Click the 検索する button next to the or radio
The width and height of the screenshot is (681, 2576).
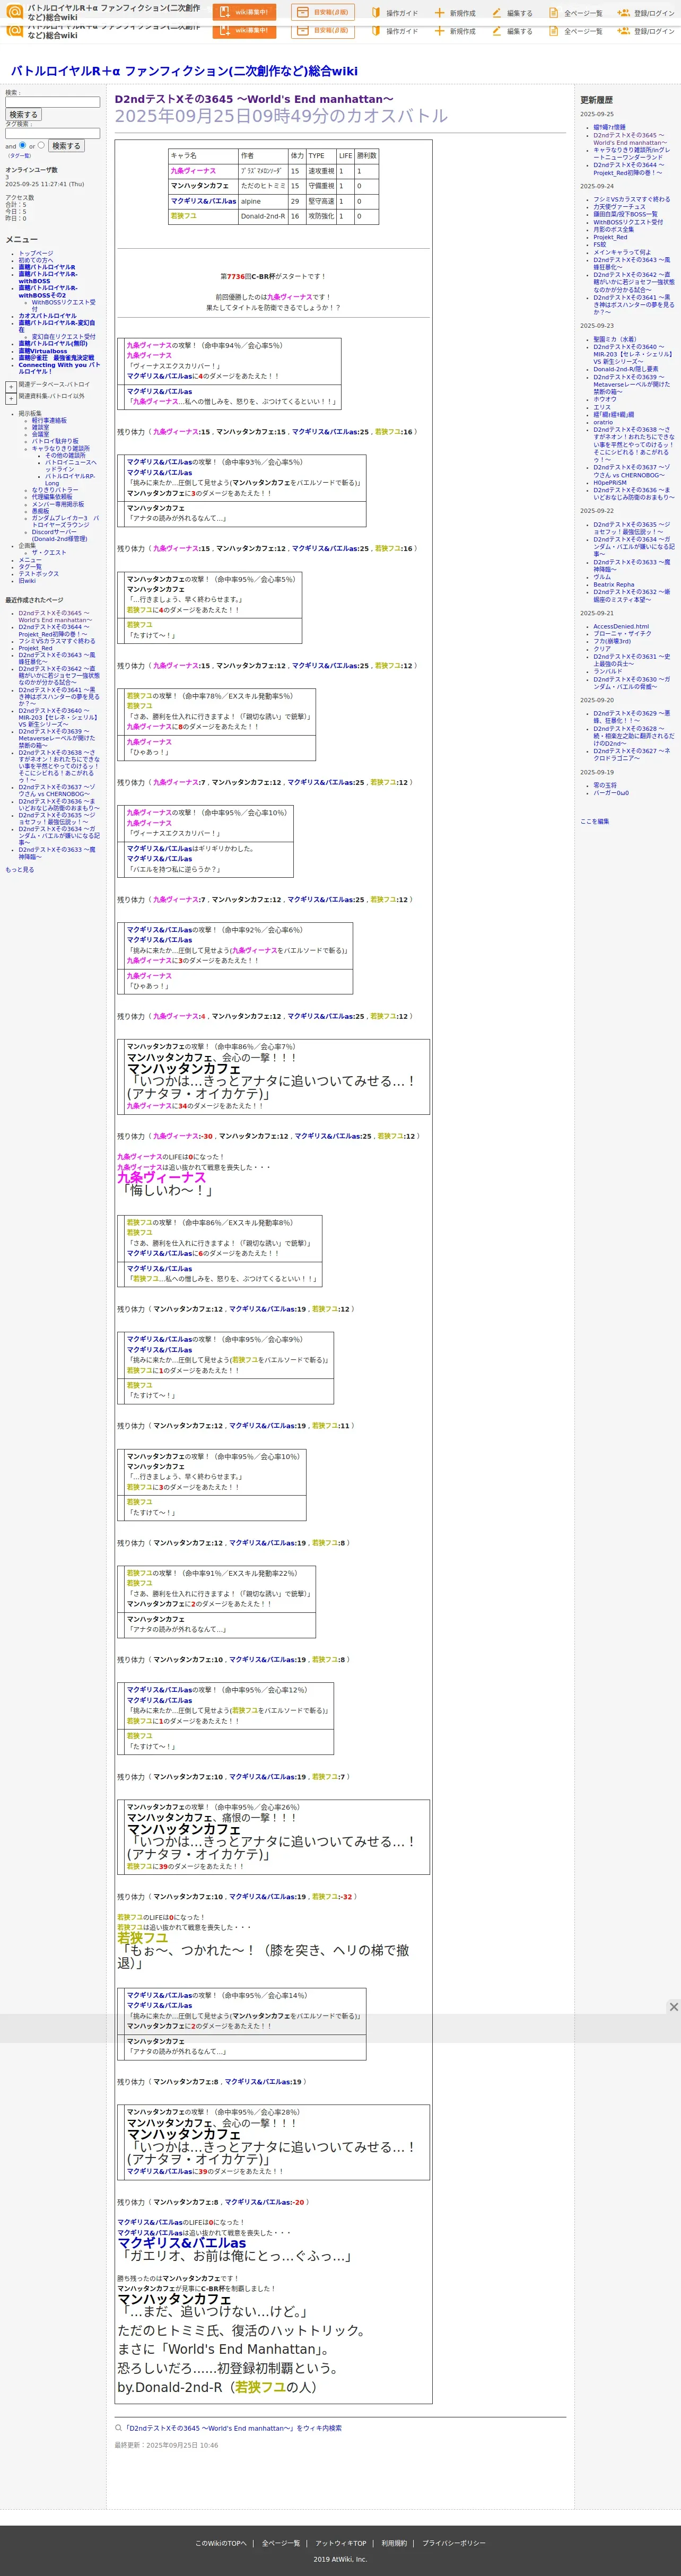click(66, 146)
